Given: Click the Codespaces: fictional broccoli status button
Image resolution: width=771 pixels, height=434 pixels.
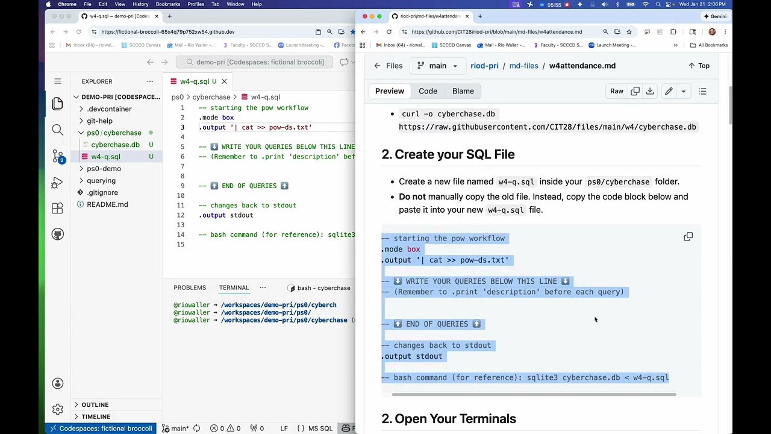Looking at the screenshot, I should pos(100,429).
